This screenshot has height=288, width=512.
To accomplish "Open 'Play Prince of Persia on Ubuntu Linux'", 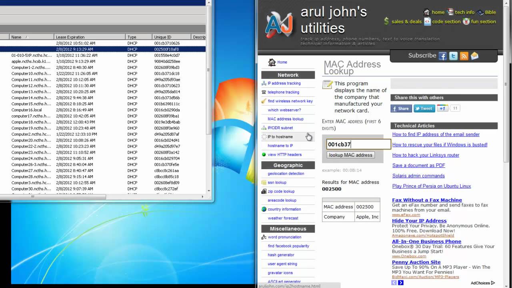I will [x=432, y=186].
